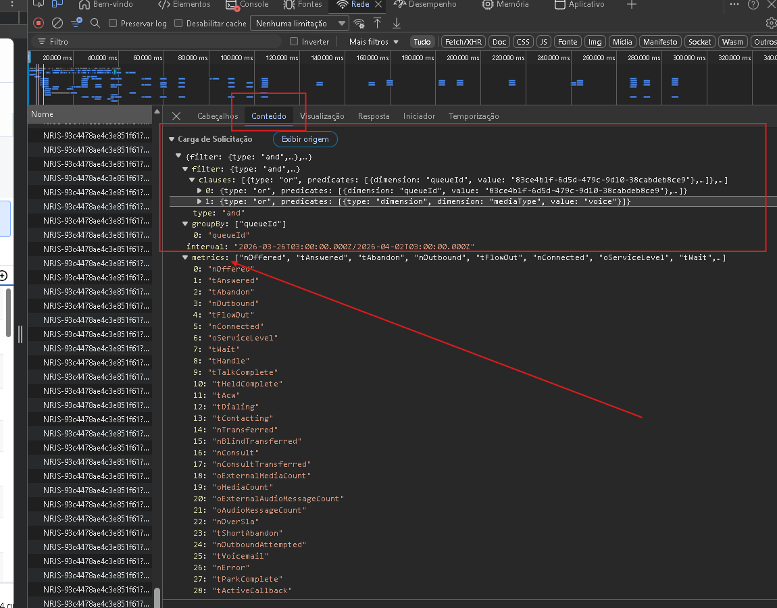This screenshot has height=608, width=777.
Task: Enable Preservar log checkbox
Action: pos(111,23)
